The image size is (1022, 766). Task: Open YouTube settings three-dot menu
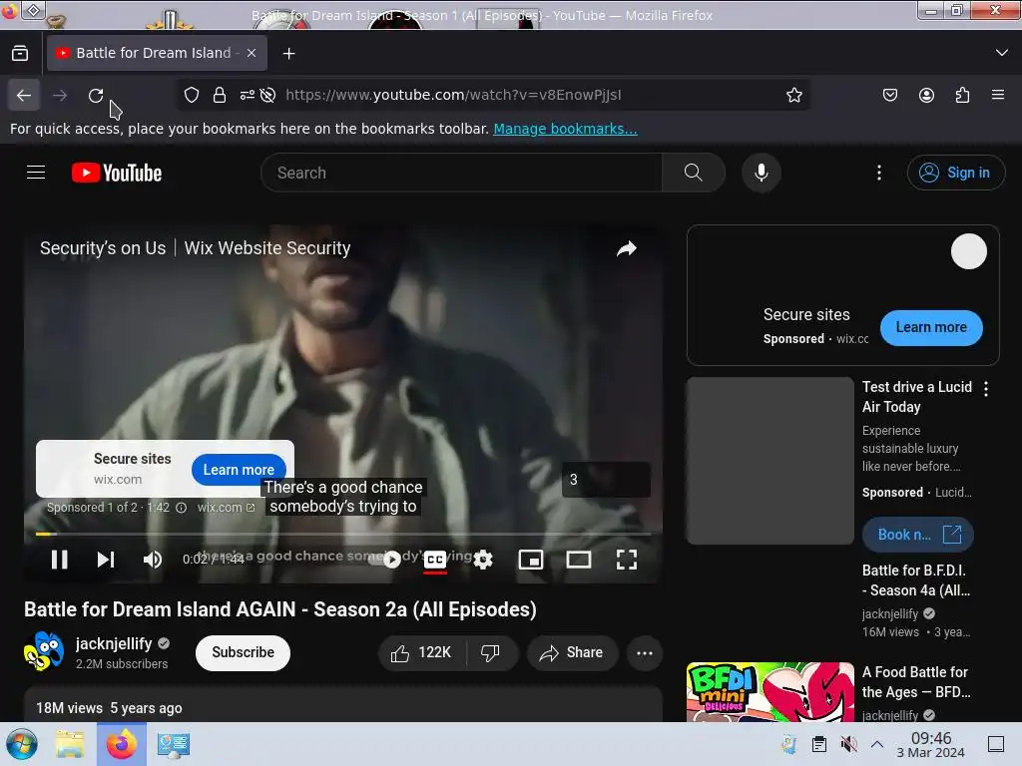(878, 173)
